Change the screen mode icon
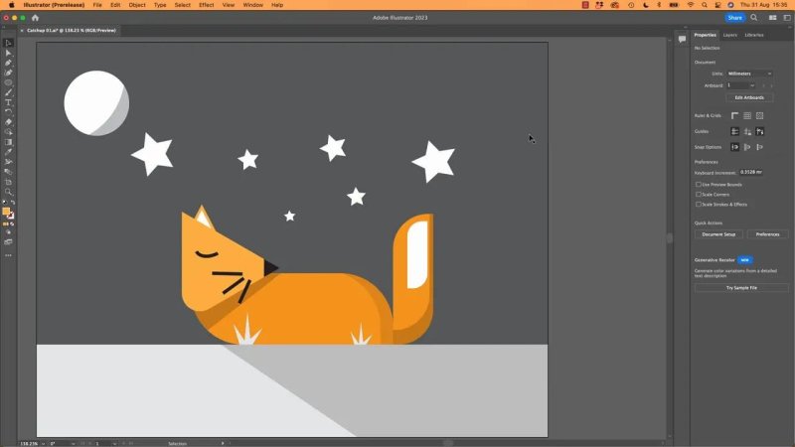The height and width of the screenshot is (447, 795). point(8,242)
